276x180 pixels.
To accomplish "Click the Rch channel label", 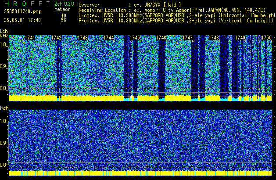I will click(4, 108).
